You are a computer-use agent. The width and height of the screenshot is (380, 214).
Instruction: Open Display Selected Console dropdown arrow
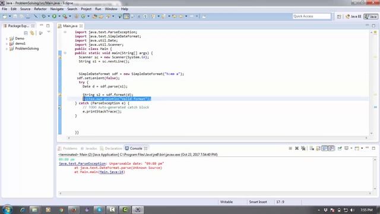(x=351, y=148)
